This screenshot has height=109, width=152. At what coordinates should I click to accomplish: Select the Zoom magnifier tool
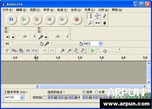tap(91, 23)
